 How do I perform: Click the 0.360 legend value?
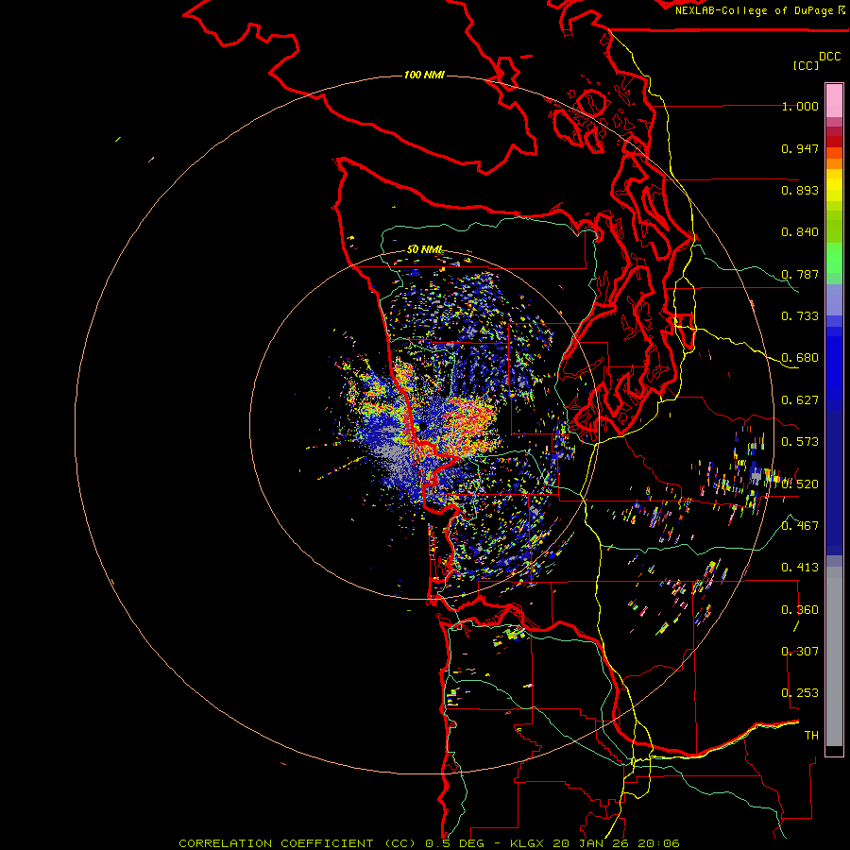(800, 610)
